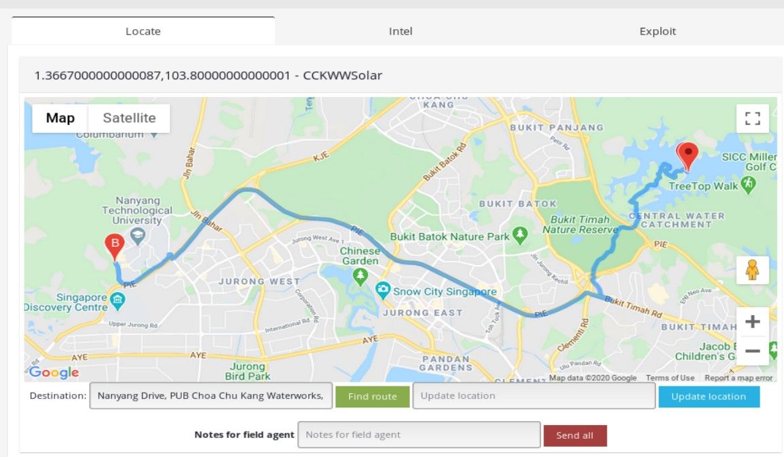Open the Exploit tab

[658, 31]
